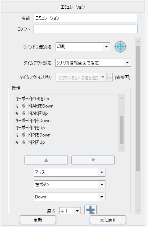Expand the 左ボタン dropdown
This screenshot has height=227, width=148.
point(70,185)
